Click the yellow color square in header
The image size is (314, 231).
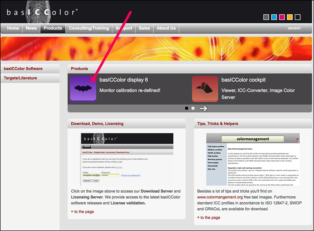(290, 17)
